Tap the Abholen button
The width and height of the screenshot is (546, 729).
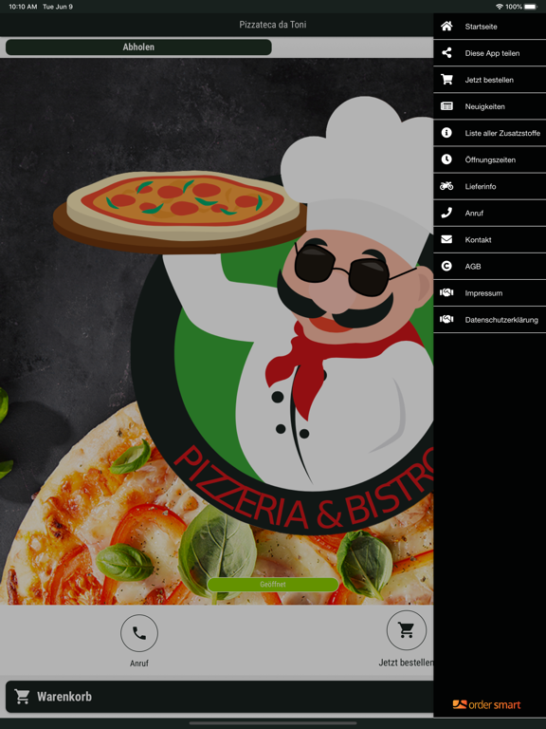pos(138,47)
